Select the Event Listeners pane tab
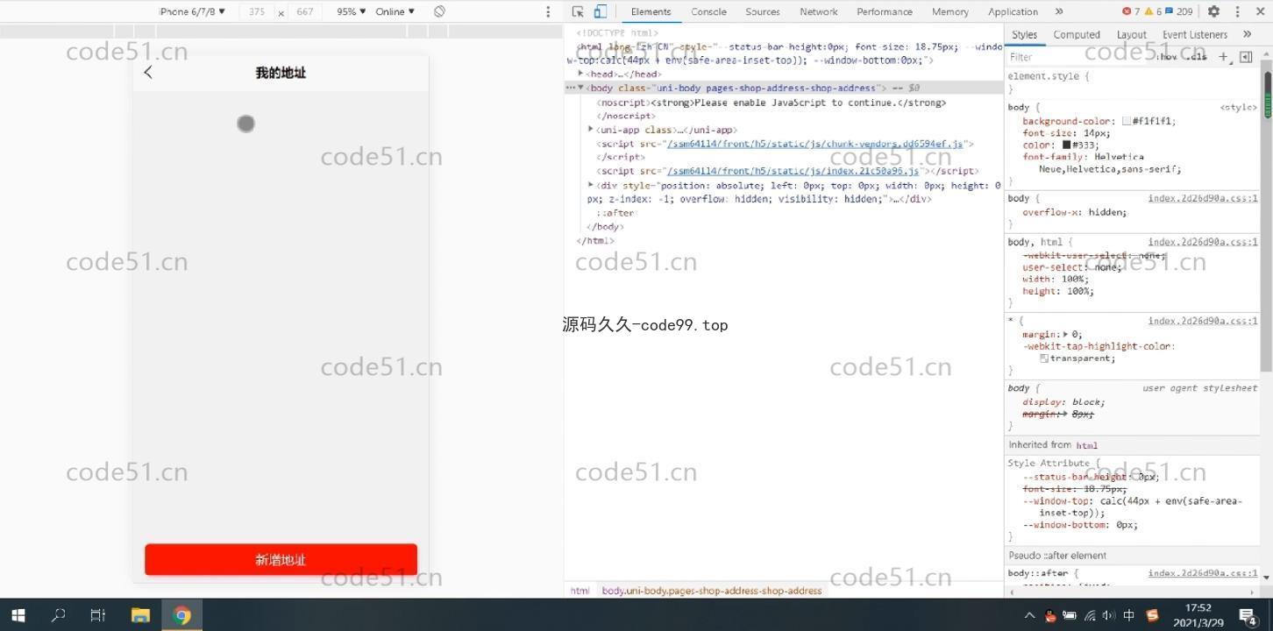1273x631 pixels. click(x=1194, y=34)
